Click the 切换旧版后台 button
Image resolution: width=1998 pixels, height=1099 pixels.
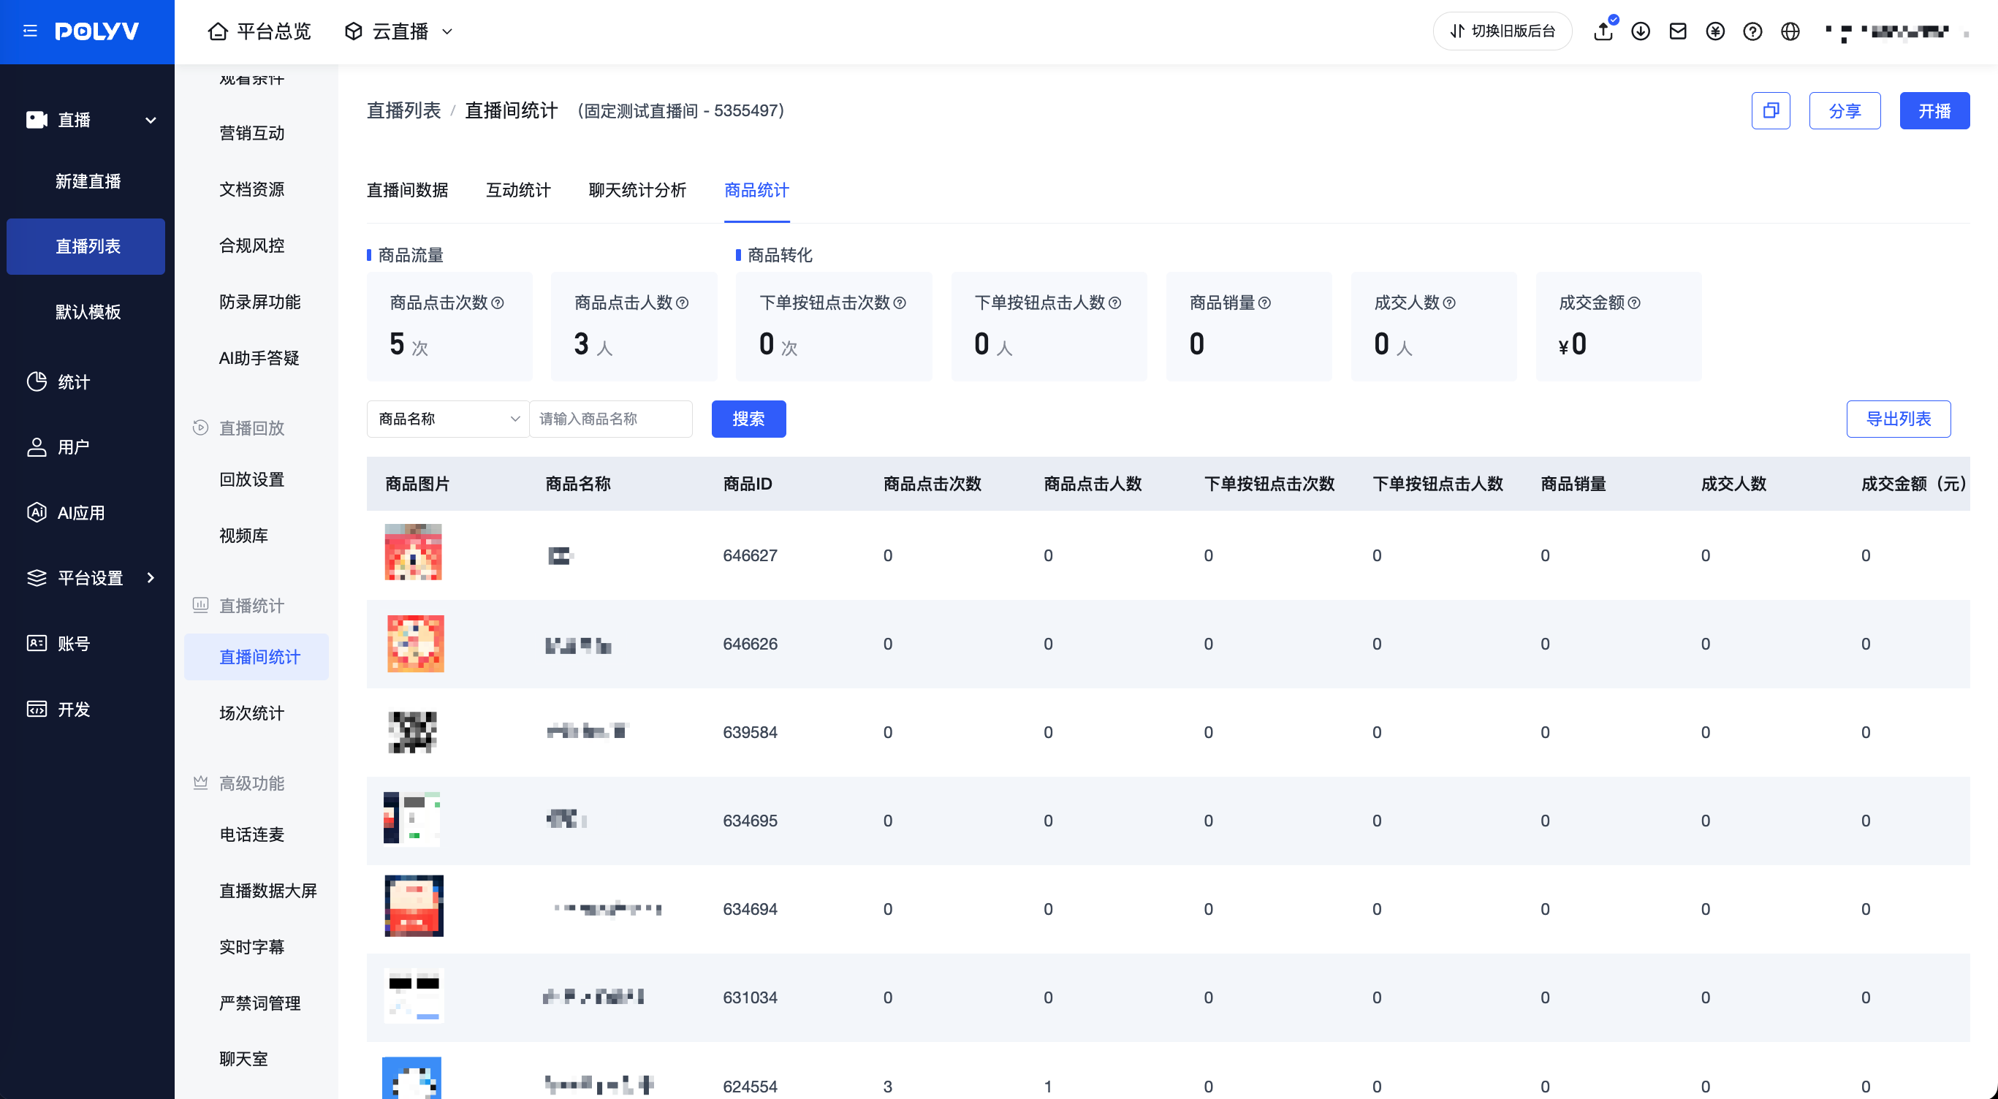click(x=1503, y=31)
